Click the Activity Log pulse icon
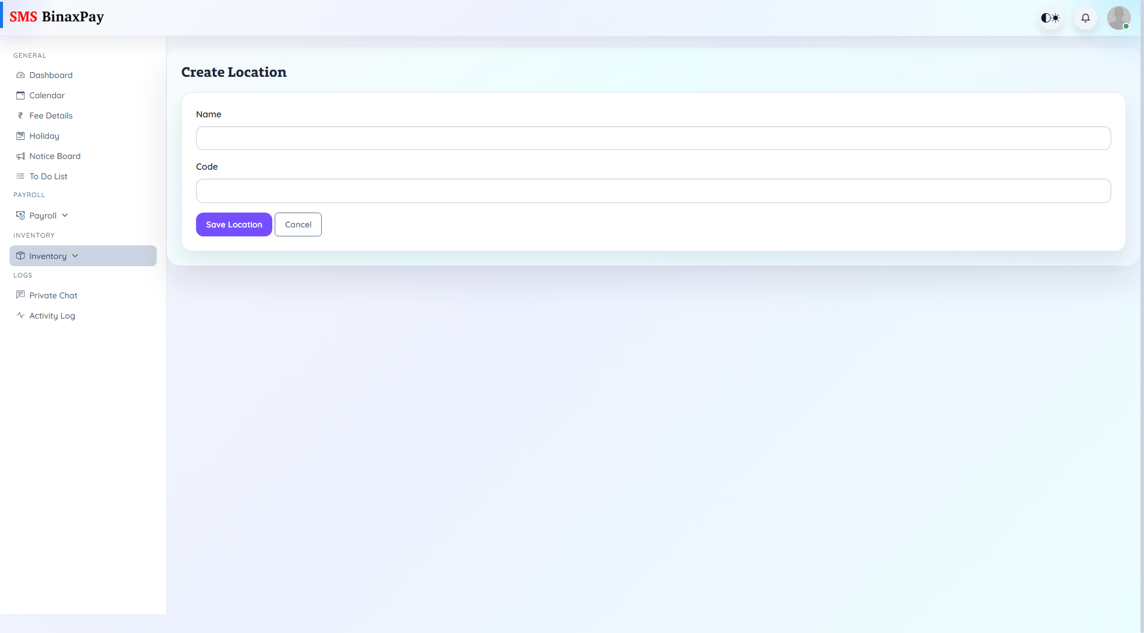 coord(20,315)
